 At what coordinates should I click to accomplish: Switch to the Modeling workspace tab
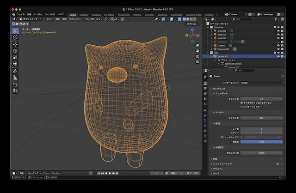84,14
